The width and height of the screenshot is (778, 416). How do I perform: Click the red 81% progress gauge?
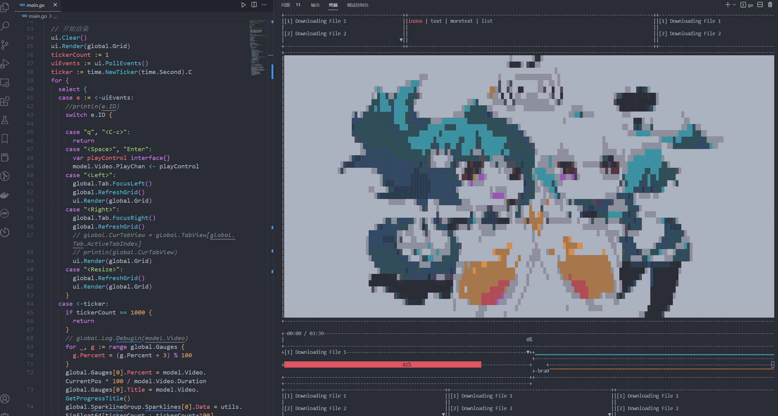pyautogui.click(x=382, y=364)
